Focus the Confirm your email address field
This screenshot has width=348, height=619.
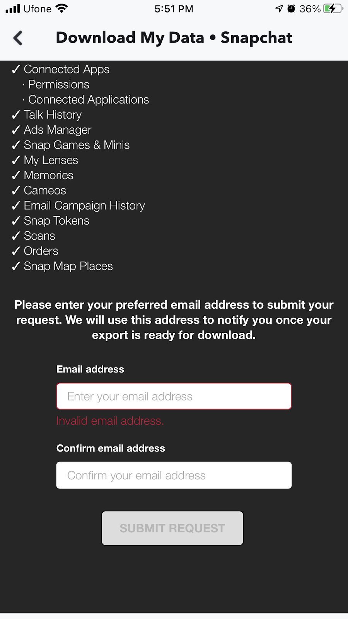pyautogui.click(x=174, y=475)
